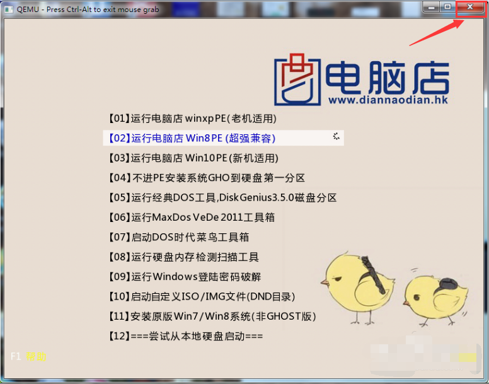489x384 pixels.
Task: Select highlighted entry 02 Win8PE
Action: [x=223, y=138]
